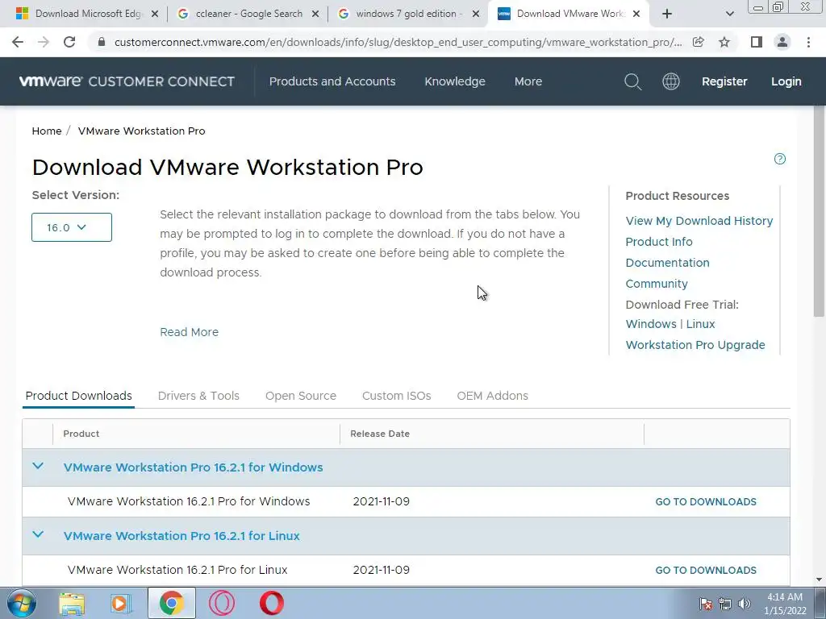Close the Download Microsoft Edge tab

(155, 15)
